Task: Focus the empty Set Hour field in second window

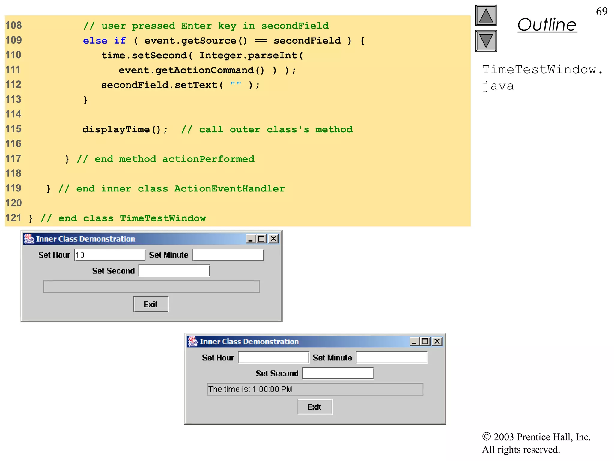Action: click(273, 357)
